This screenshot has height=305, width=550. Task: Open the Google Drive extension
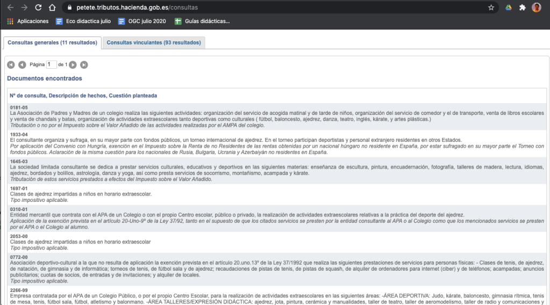point(508,8)
